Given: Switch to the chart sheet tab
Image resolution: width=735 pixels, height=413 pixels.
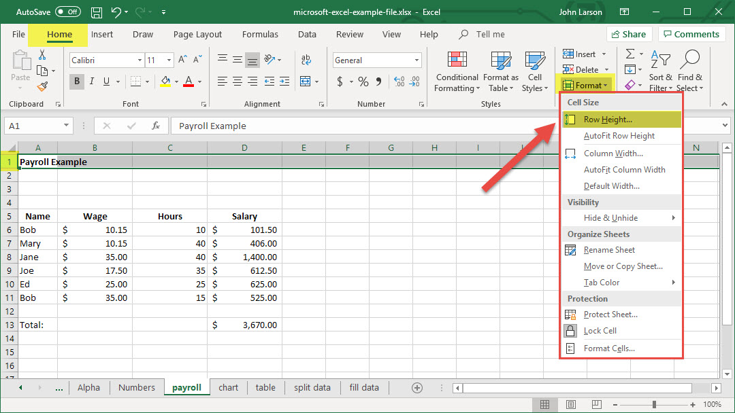Looking at the screenshot, I should pos(229,387).
